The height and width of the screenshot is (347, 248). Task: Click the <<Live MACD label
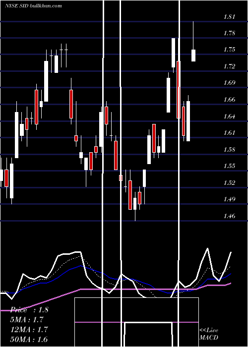click(x=209, y=334)
